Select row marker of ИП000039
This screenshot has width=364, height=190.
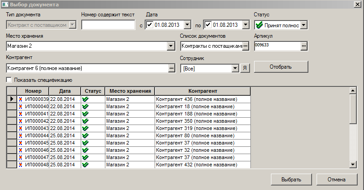pyautogui.click(x=11, y=99)
